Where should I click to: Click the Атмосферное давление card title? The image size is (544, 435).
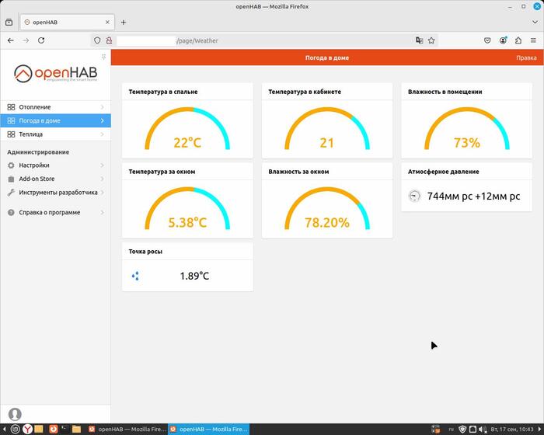(444, 172)
